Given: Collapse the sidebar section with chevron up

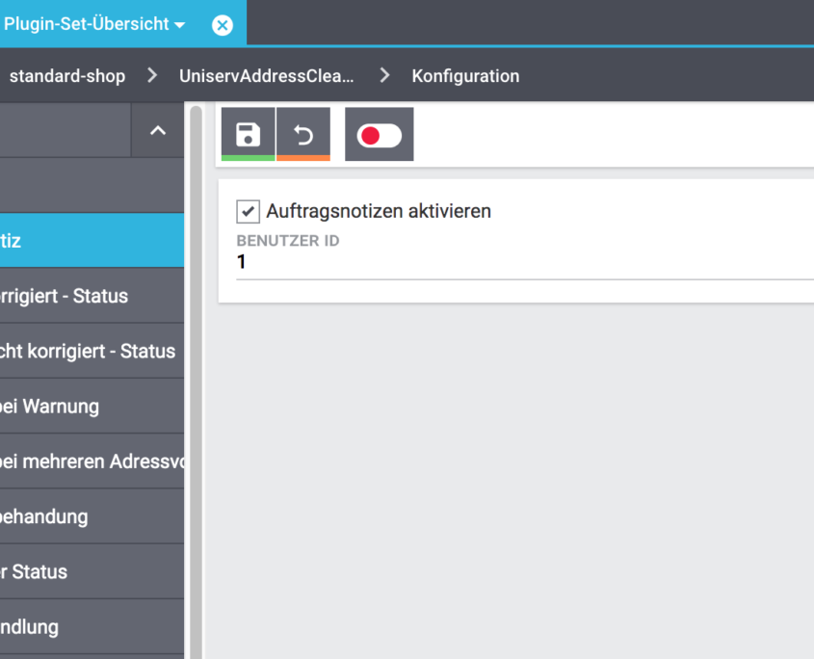Looking at the screenshot, I should (x=158, y=130).
